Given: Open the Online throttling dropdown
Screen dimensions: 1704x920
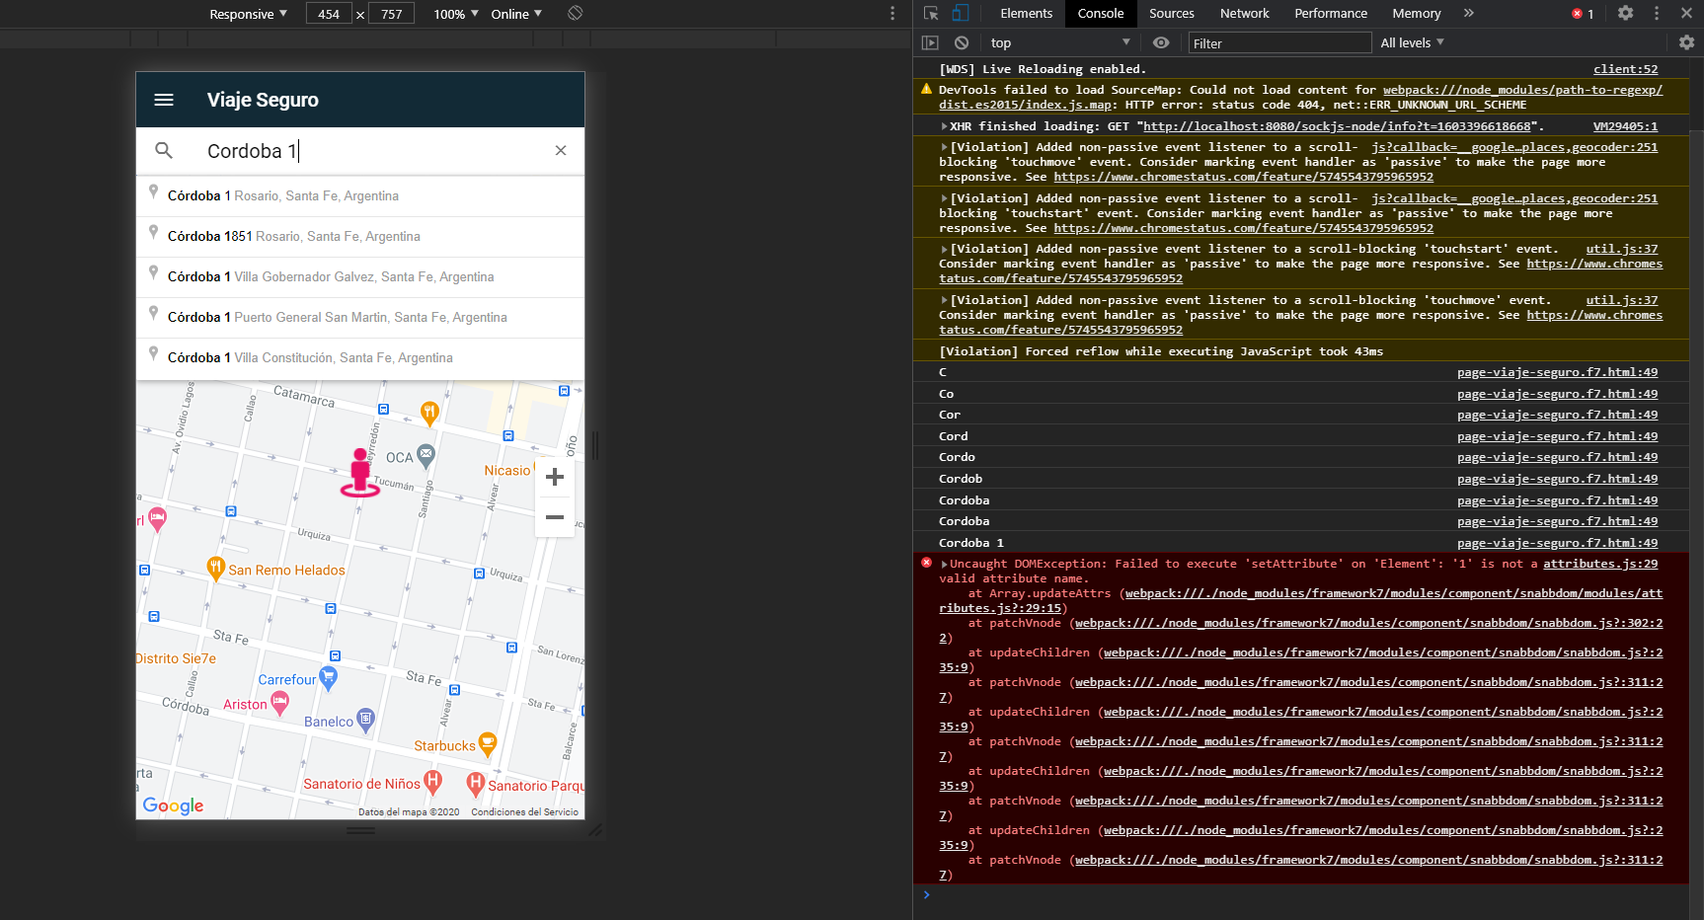Looking at the screenshot, I should click(x=516, y=14).
